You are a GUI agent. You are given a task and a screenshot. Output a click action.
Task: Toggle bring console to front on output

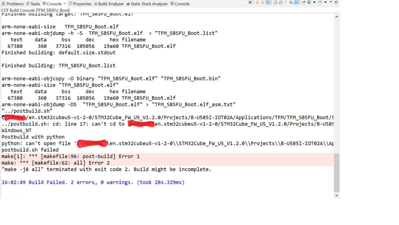tap(296, 2)
